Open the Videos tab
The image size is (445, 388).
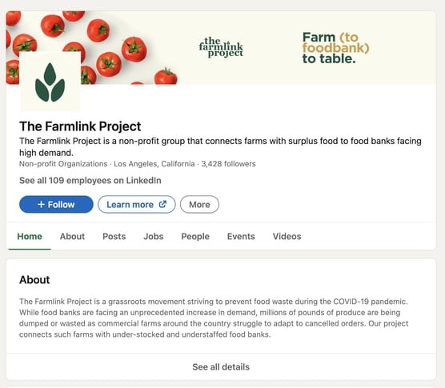(287, 236)
